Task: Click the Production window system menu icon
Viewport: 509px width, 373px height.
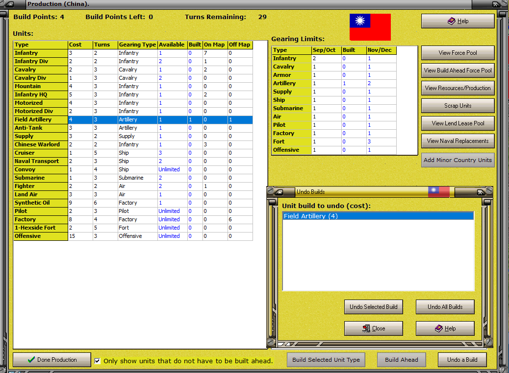Action: coord(10,4)
